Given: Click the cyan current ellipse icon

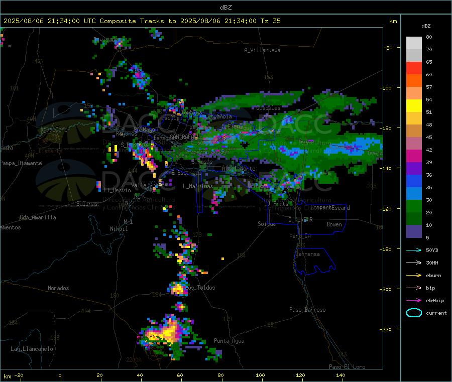Looking at the screenshot, I should click(x=414, y=313).
